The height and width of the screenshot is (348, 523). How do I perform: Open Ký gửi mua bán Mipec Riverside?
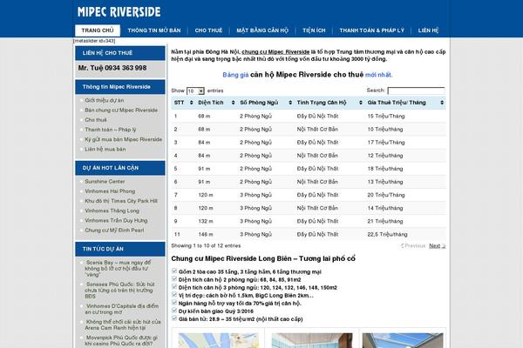124,139
